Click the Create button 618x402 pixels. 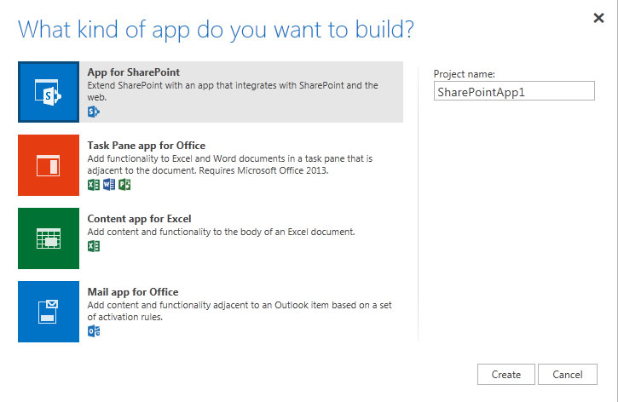pos(506,375)
